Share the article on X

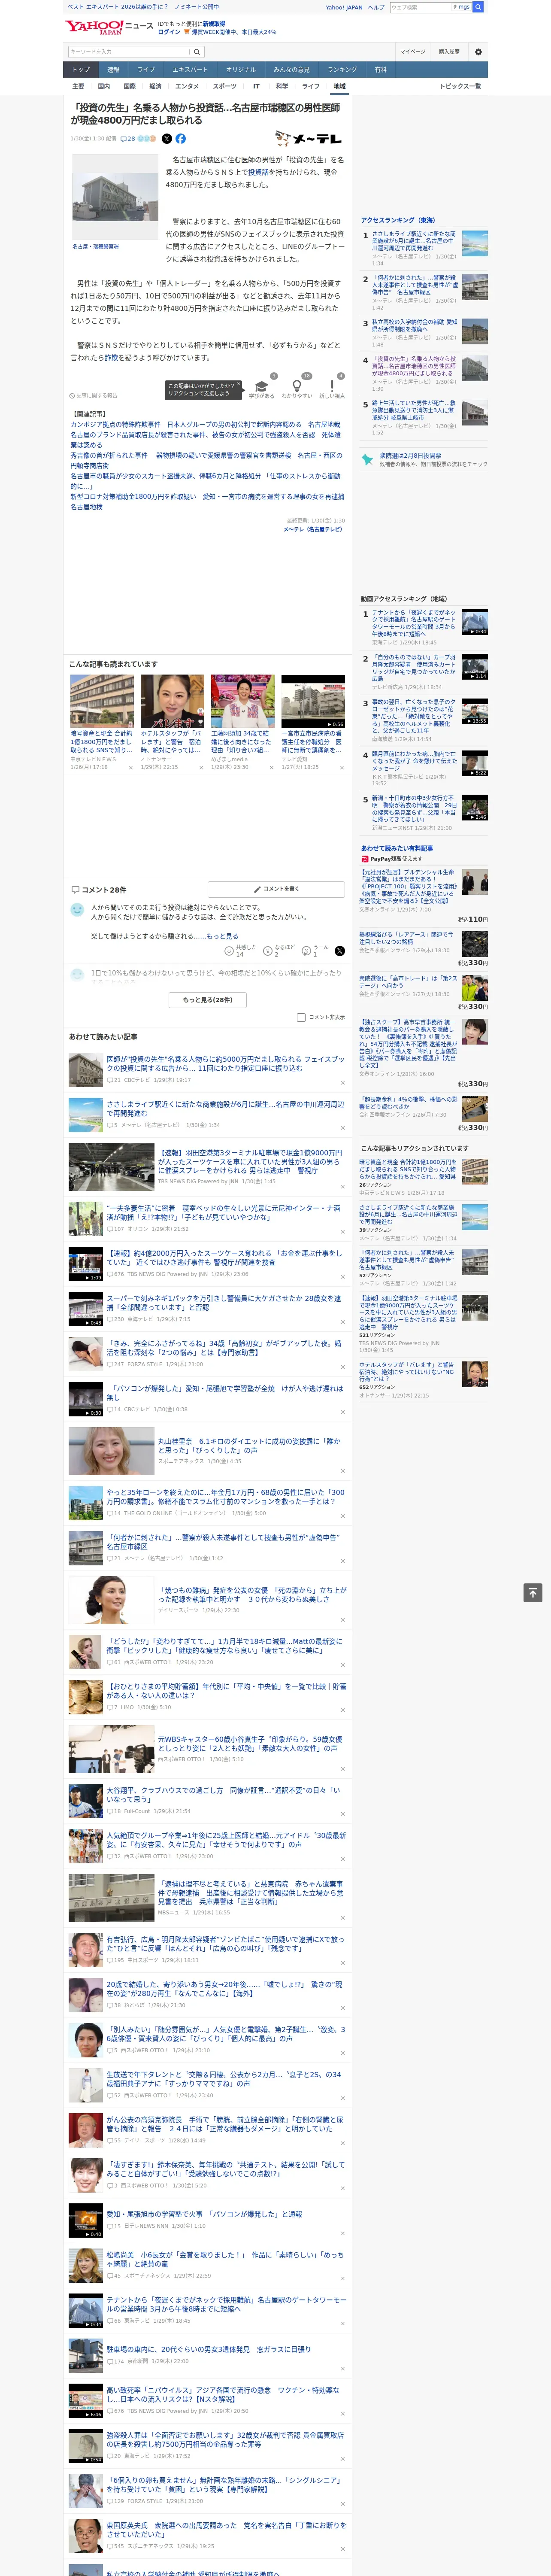pos(167,139)
